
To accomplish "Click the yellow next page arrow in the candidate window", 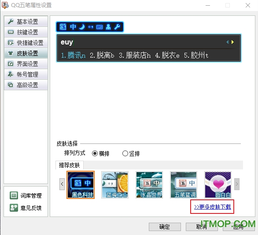I will tap(232, 42).
